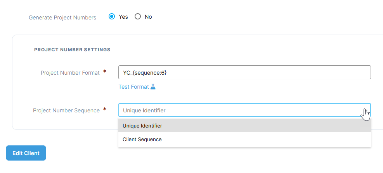Click the flask icon beside Test Format

[153, 87]
